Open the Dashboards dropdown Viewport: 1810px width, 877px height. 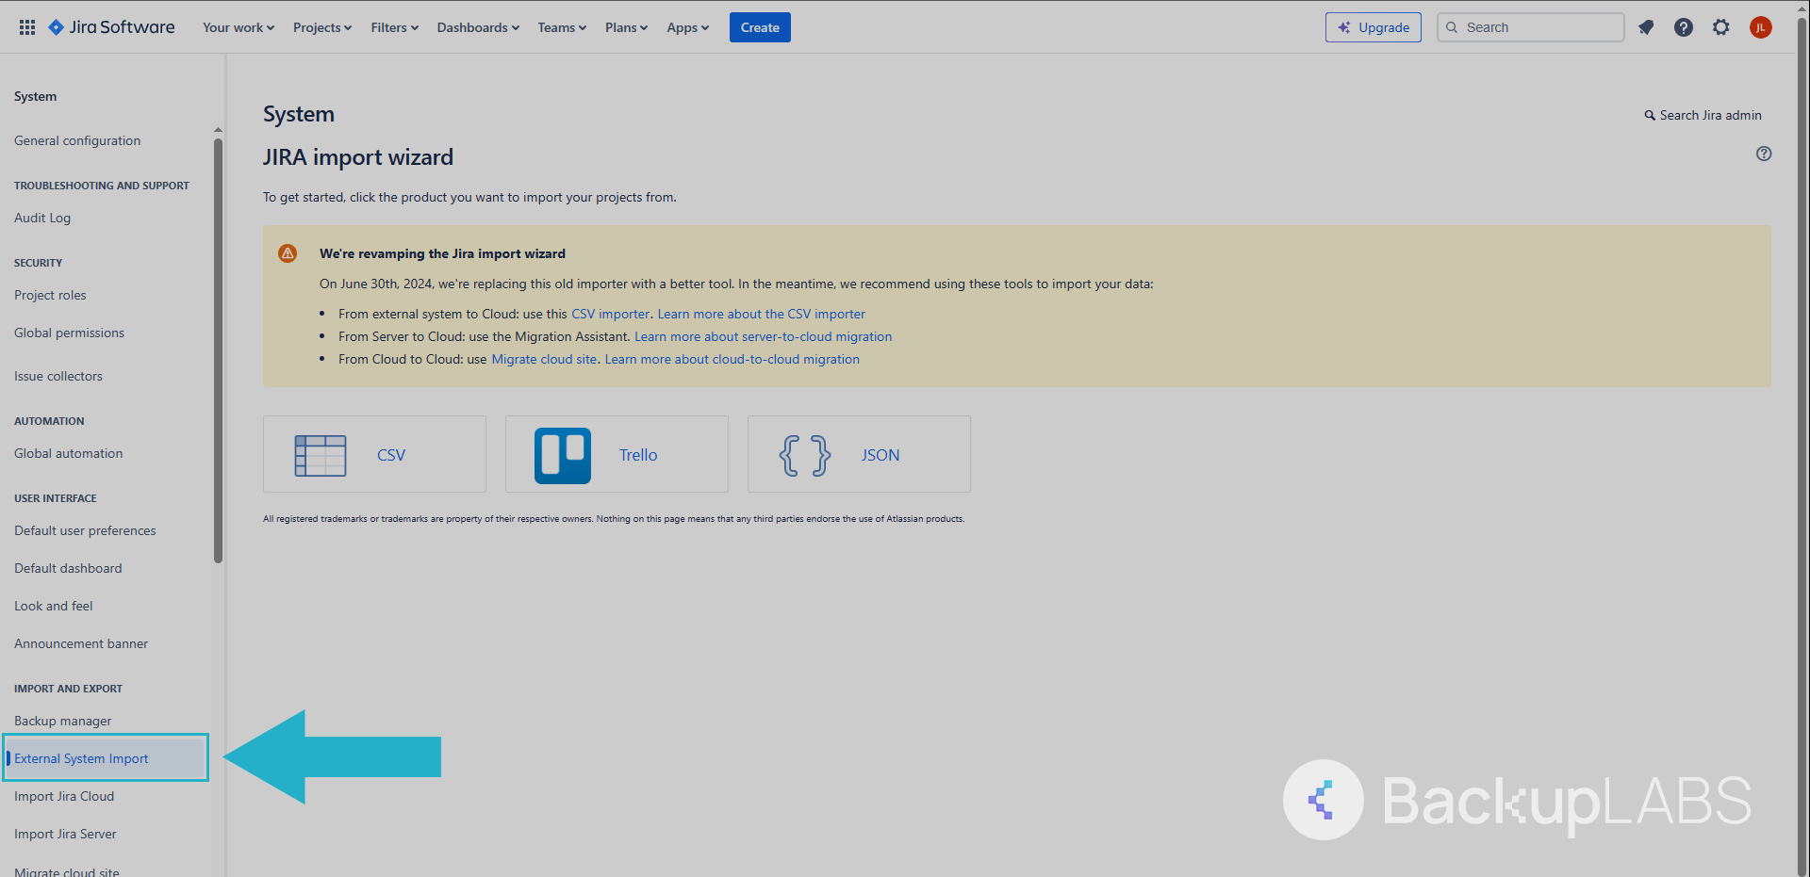point(478,27)
